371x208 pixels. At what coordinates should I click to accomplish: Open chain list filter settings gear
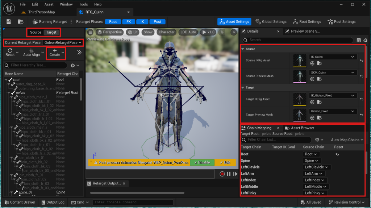[319, 140]
